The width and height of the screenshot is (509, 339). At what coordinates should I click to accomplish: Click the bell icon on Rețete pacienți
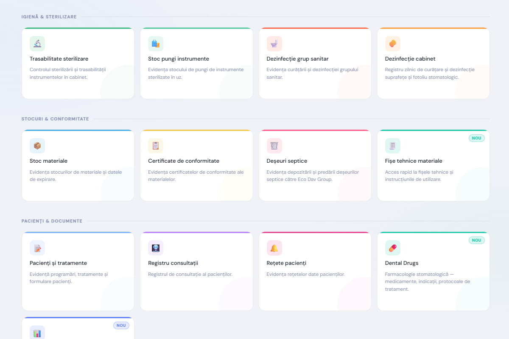pyautogui.click(x=274, y=248)
